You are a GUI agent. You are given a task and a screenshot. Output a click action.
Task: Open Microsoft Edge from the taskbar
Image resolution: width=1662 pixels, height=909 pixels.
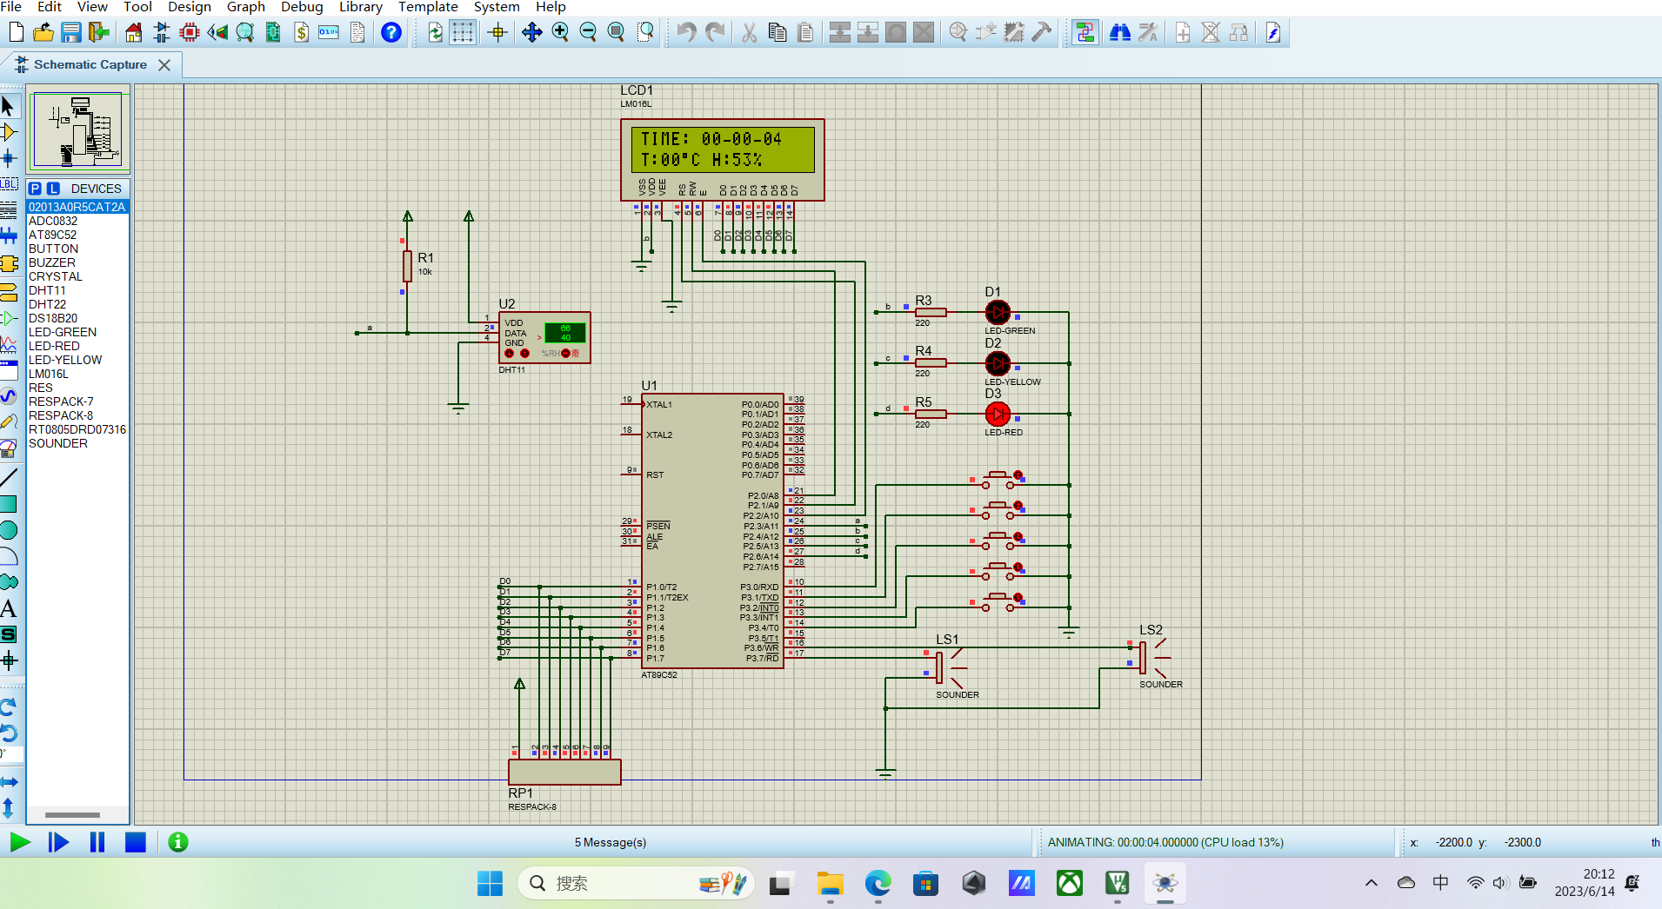pos(878,884)
